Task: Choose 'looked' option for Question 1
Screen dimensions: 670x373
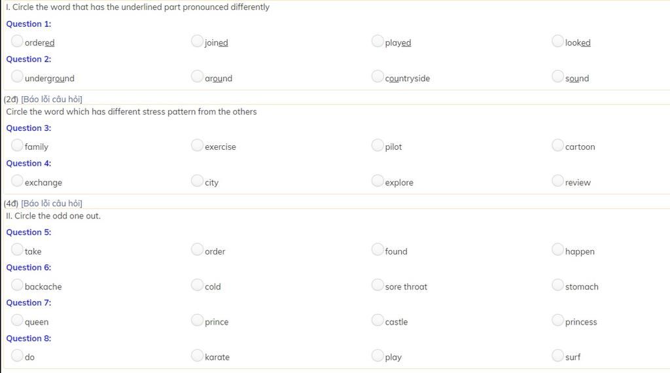Action: [x=557, y=41]
